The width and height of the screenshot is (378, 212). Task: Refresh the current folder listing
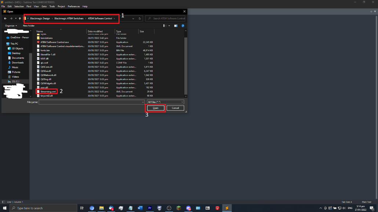point(140,18)
